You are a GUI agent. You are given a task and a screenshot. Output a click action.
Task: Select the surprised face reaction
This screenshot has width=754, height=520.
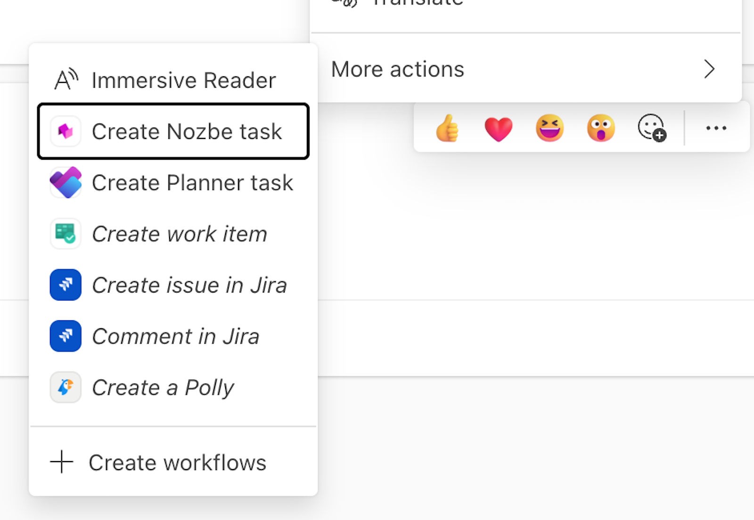click(600, 127)
